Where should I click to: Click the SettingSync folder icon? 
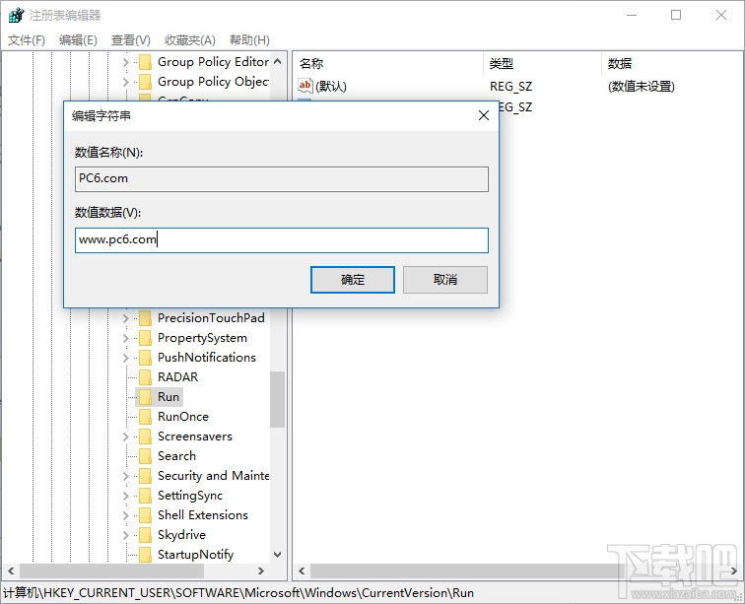pos(145,497)
